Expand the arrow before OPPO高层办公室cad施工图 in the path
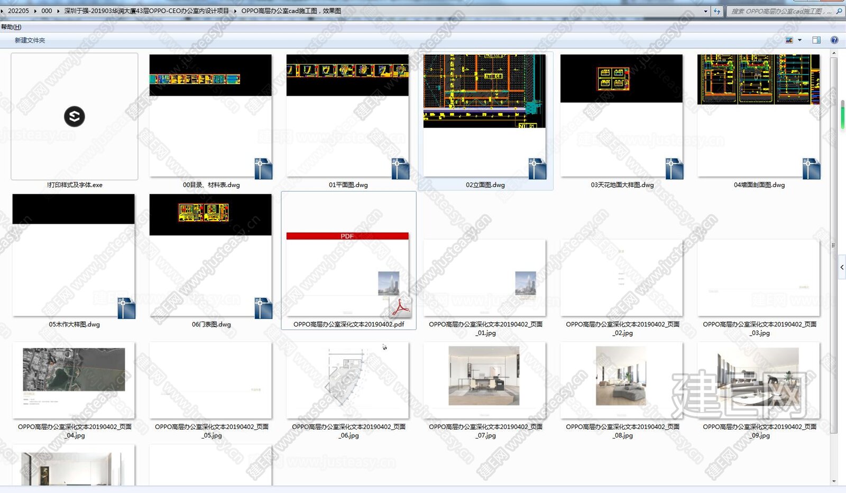Image resolution: width=846 pixels, height=493 pixels. coord(235,11)
